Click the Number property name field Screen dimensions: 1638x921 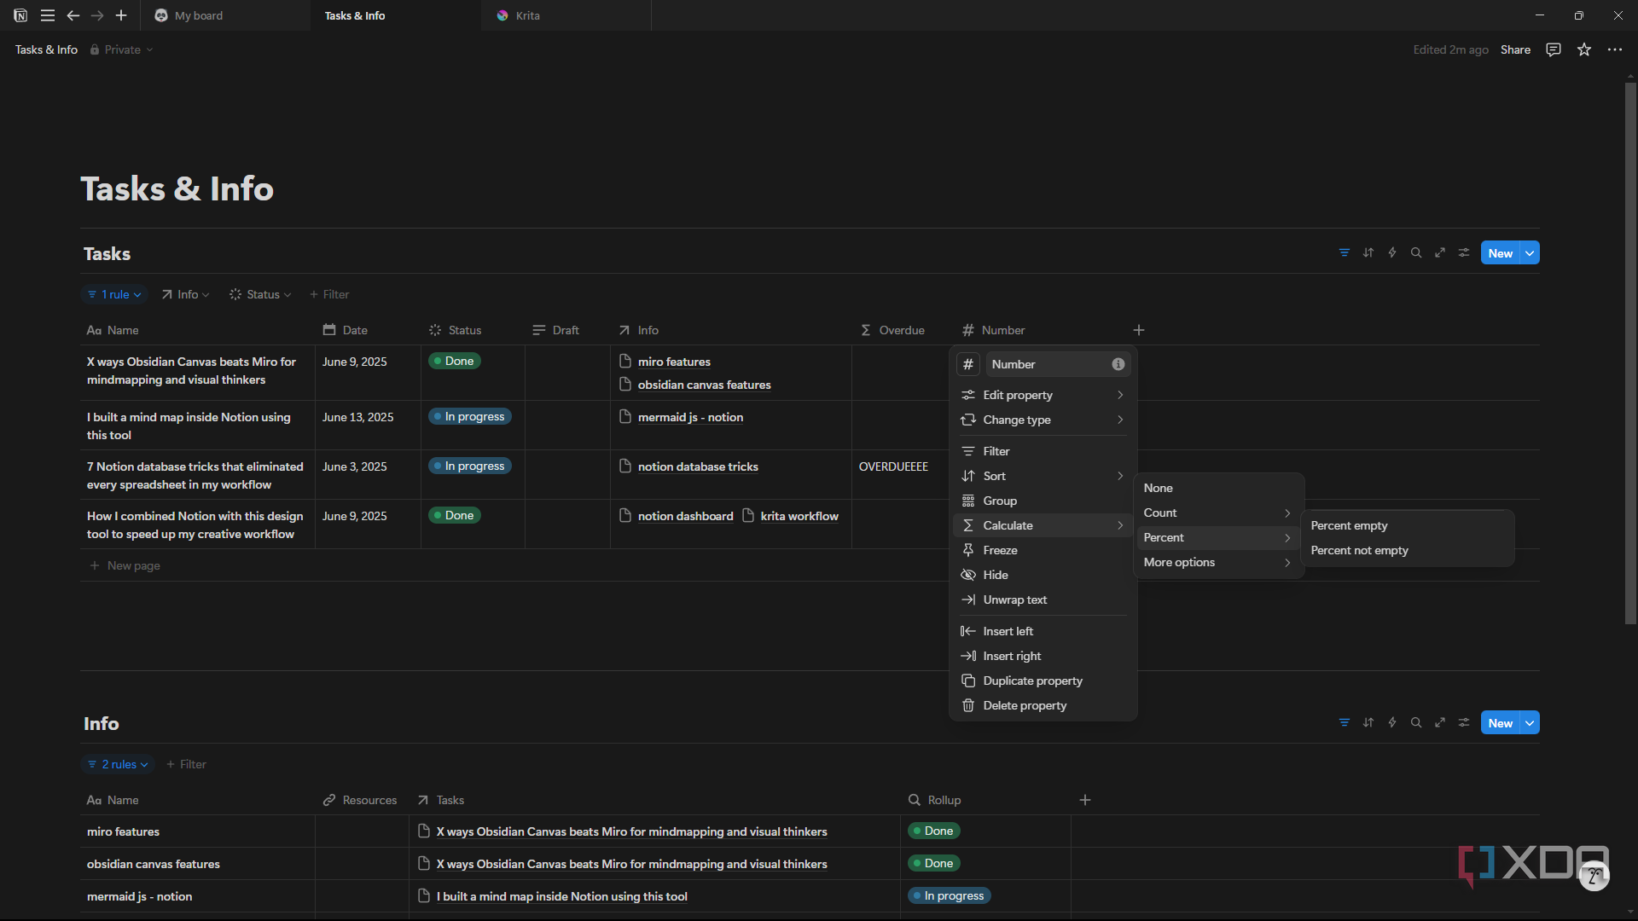[1058, 364]
